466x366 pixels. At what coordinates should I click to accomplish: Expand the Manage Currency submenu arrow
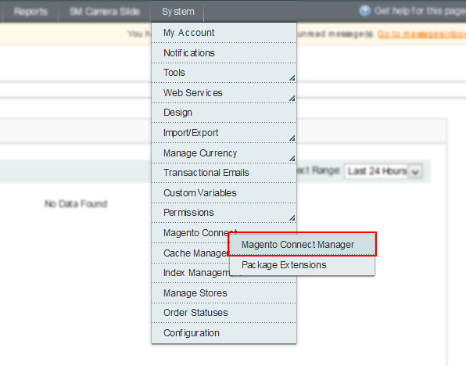pyautogui.click(x=292, y=159)
